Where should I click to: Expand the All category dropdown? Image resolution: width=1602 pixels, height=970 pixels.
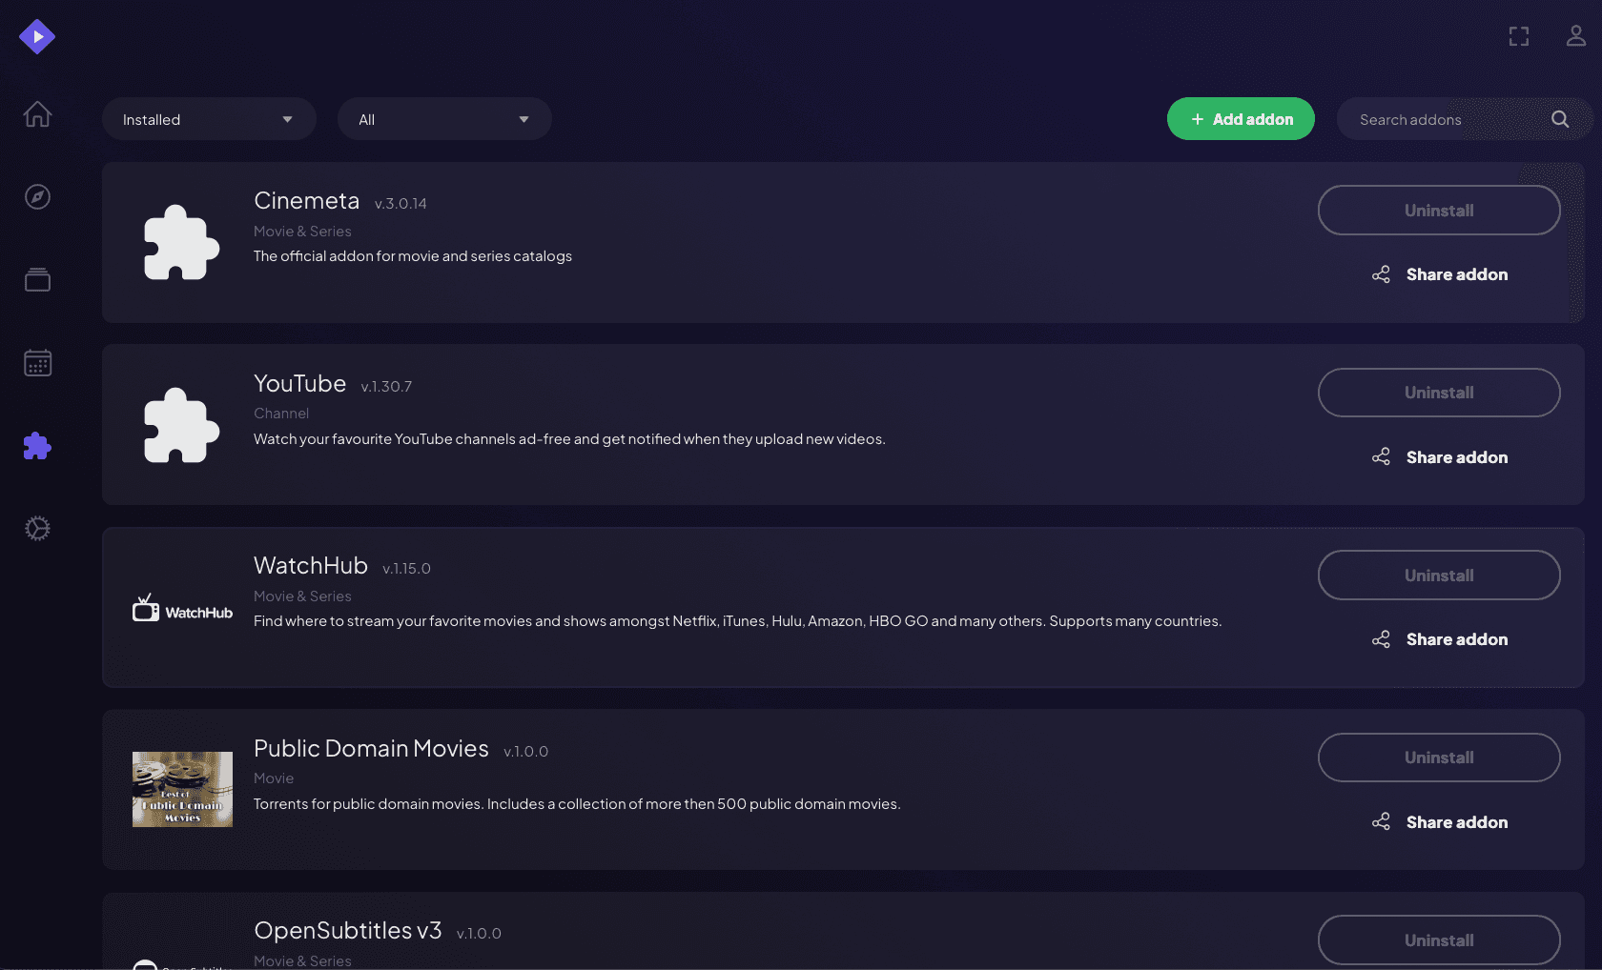point(444,118)
